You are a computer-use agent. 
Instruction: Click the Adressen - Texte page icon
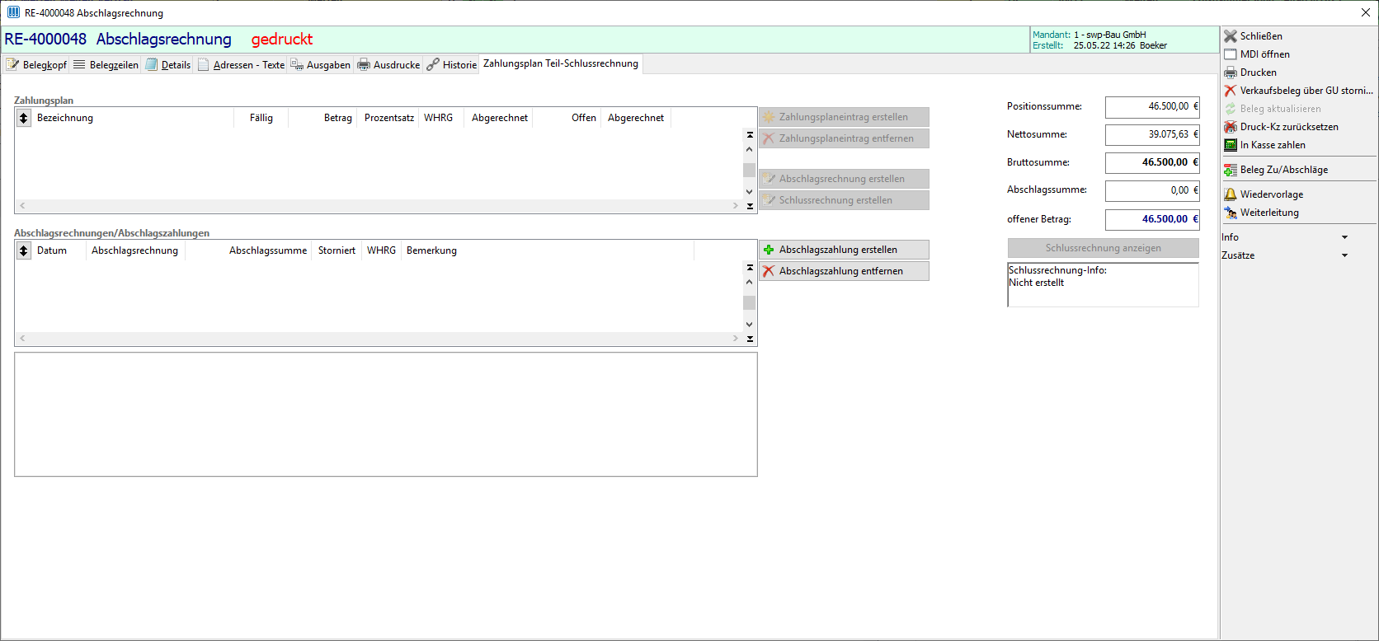click(x=204, y=64)
